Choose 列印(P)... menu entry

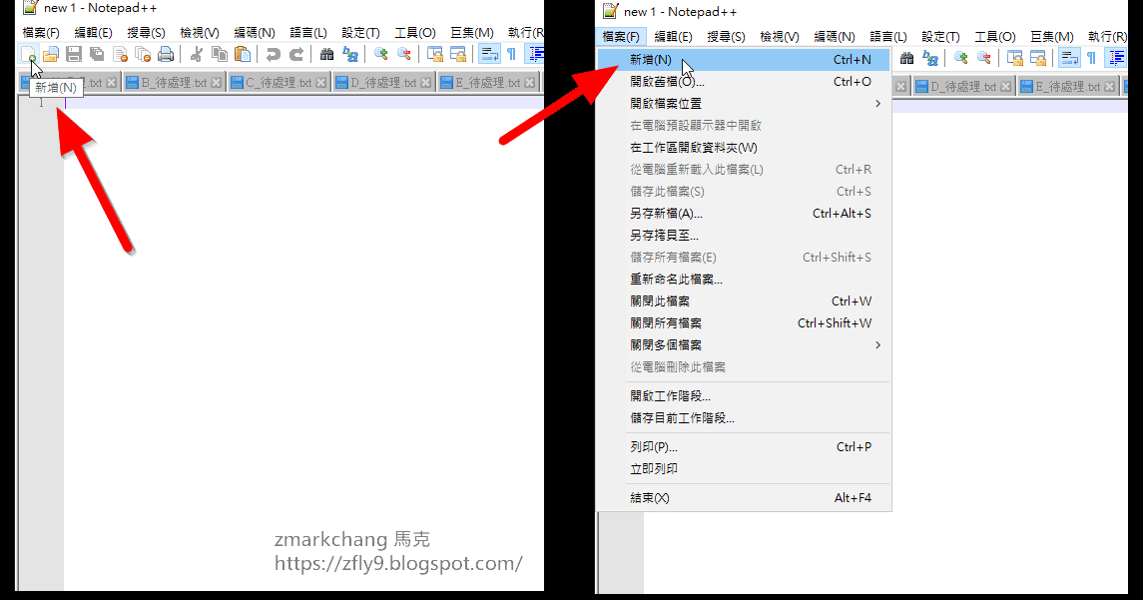click(x=744, y=447)
